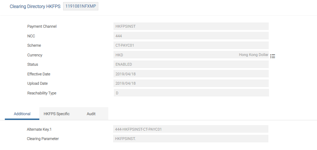The width and height of the screenshot is (317, 150).
Task: Click the NCC field showing 444
Action: 191,36
